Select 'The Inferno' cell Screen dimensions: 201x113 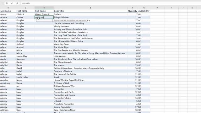[x=90, y=65]
